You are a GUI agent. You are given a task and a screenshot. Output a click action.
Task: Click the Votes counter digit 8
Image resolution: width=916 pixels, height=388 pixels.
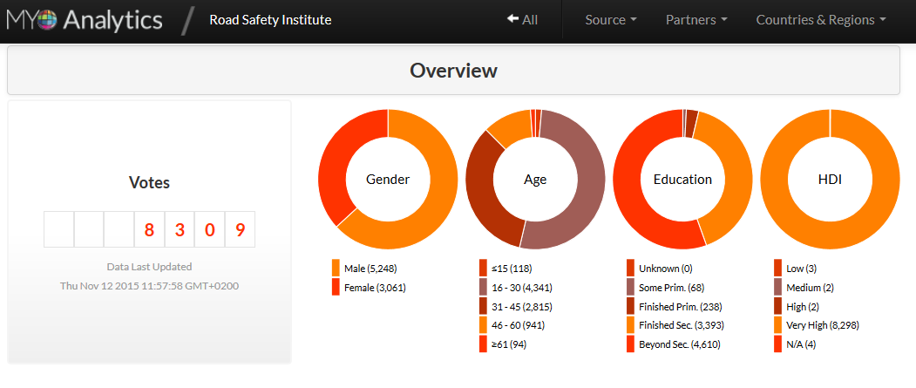tap(149, 229)
